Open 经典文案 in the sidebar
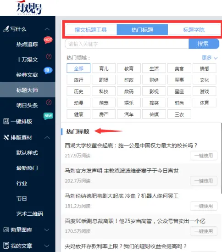 (27, 75)
